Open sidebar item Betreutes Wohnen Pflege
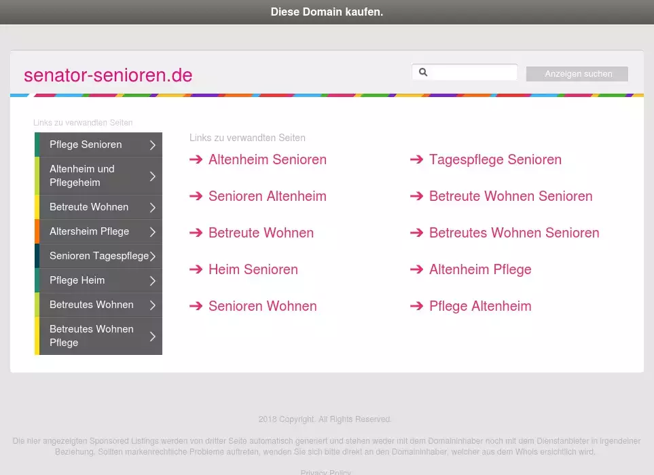 (91, 336)
